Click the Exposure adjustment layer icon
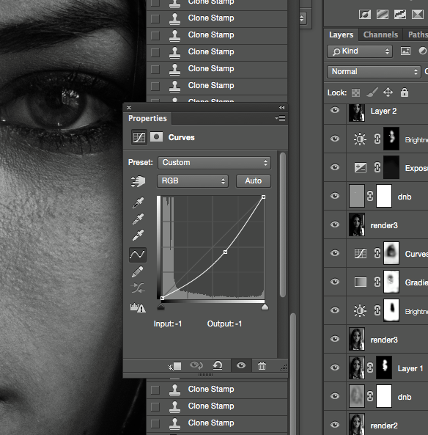 361,167
